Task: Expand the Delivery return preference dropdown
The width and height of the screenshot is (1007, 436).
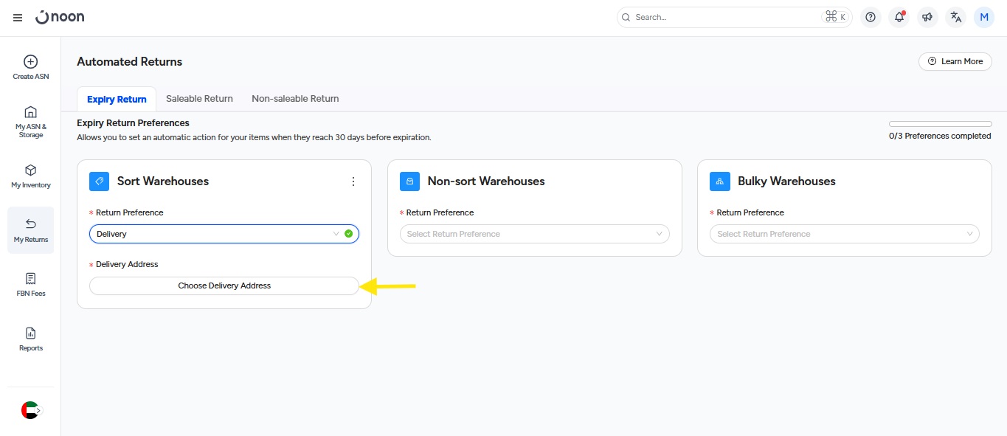Action: [224, 234]
